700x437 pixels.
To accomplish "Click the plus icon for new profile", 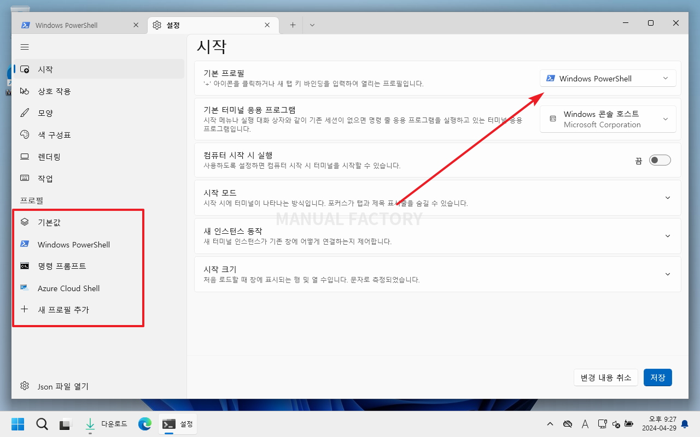I will coord(25,309).
